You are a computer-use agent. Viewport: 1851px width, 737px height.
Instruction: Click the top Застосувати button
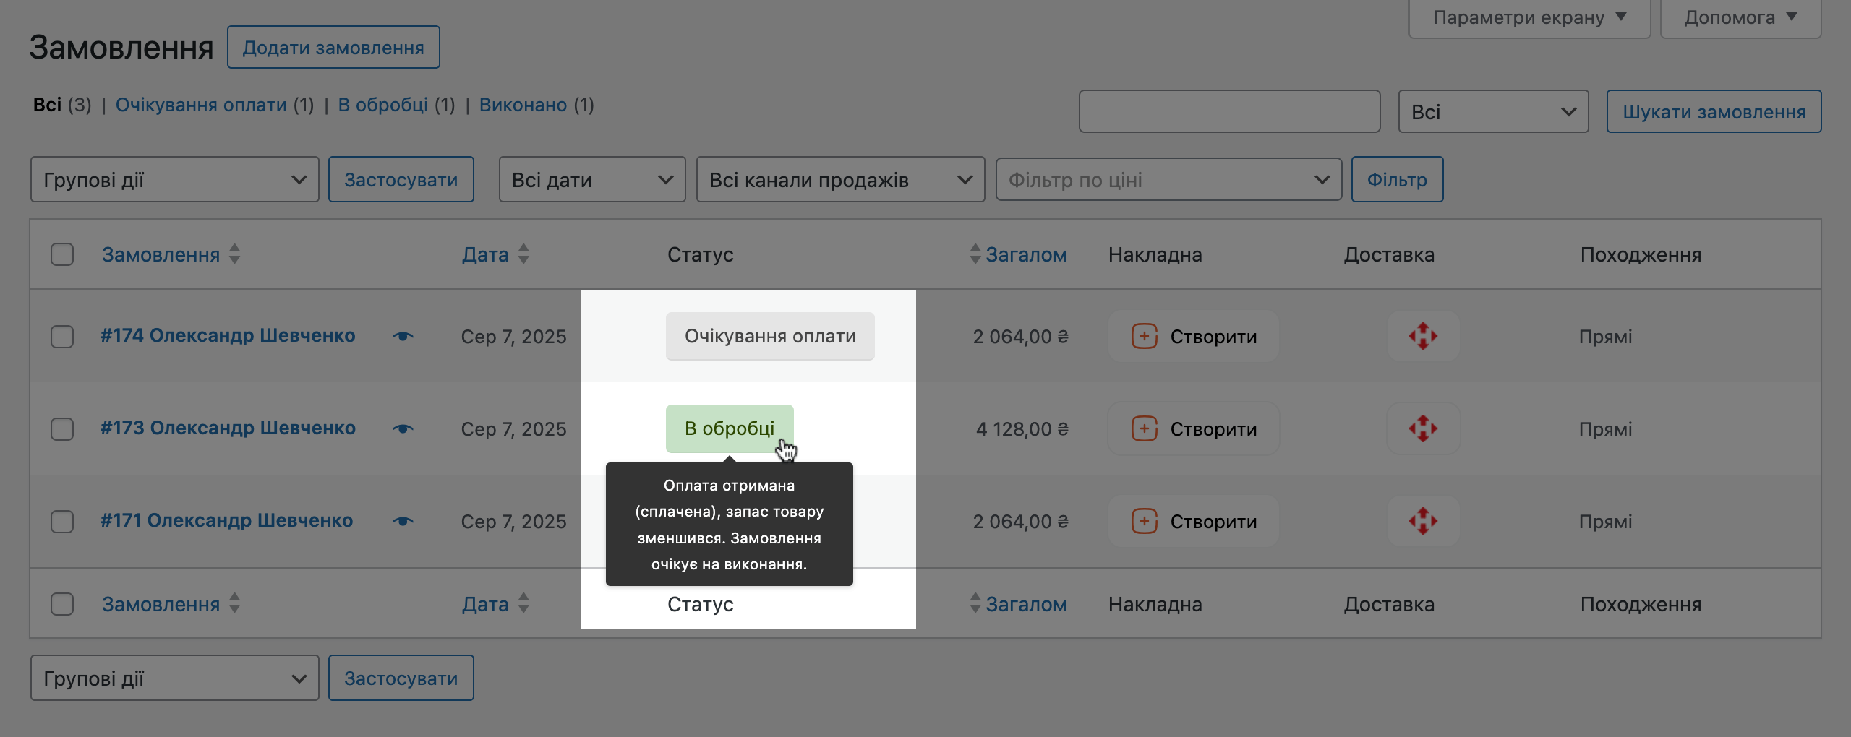pyautogui.click(x=401, y=179)
